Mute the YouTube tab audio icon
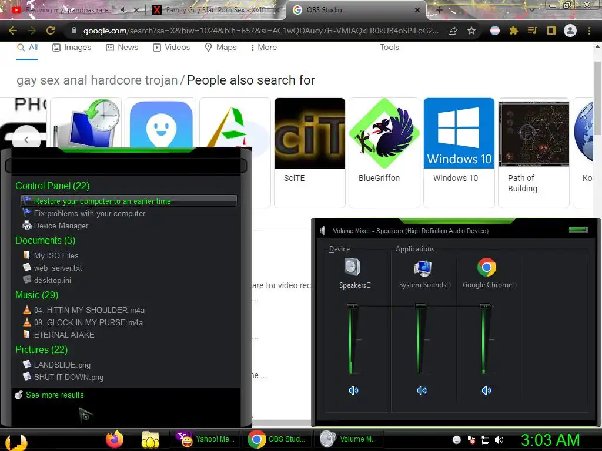Screen dimensions: 602x451 123,10
